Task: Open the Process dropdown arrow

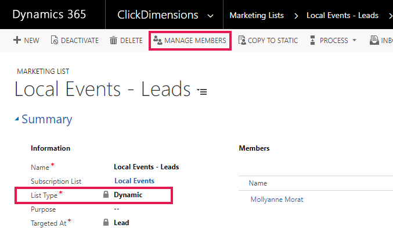Action: (355, 40)
